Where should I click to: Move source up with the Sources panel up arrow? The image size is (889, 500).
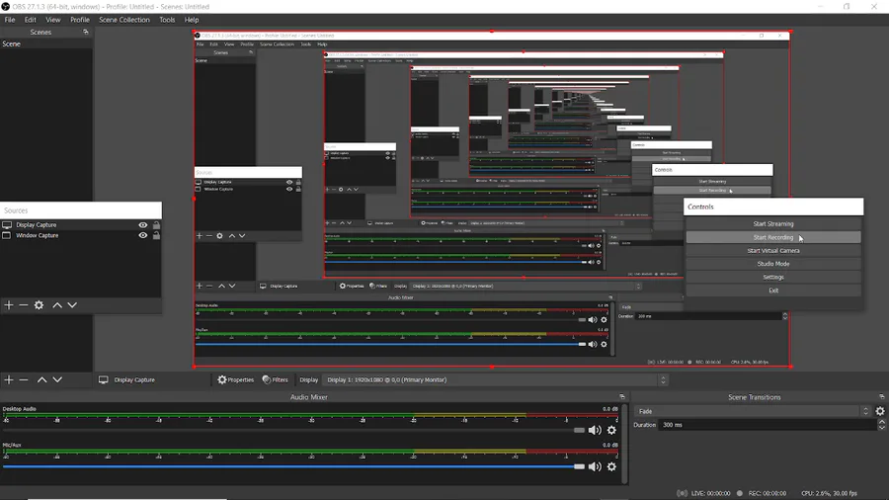(x=57, y=305)
